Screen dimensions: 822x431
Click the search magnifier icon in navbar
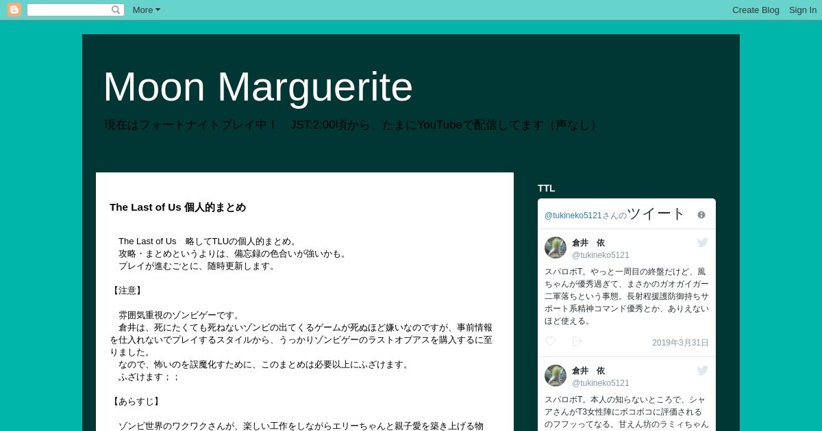(116, 10)
